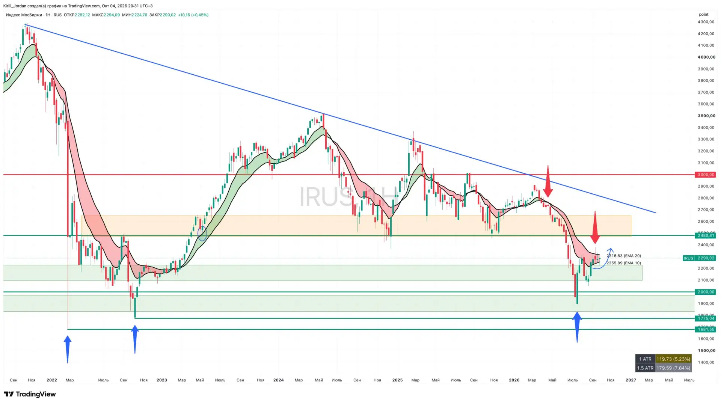This screenshot has width=721, height=404.
Task: Select the 2000,00 green price label
Action: 706,292
